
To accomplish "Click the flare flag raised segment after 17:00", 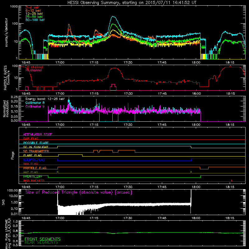I will pos(70,154).
